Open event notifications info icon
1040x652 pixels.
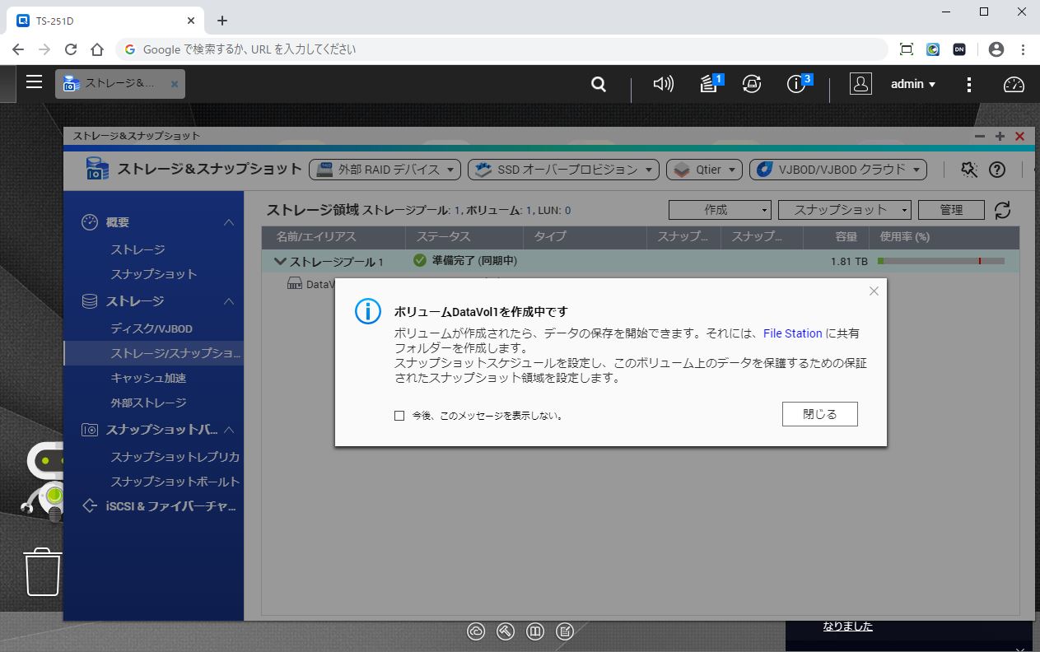point(795,84)
